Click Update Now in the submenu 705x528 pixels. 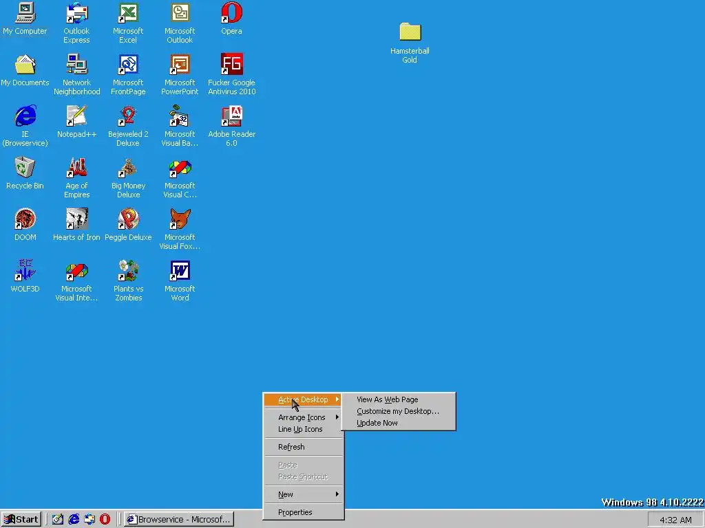pyautogui.click(x=399, y=423)
